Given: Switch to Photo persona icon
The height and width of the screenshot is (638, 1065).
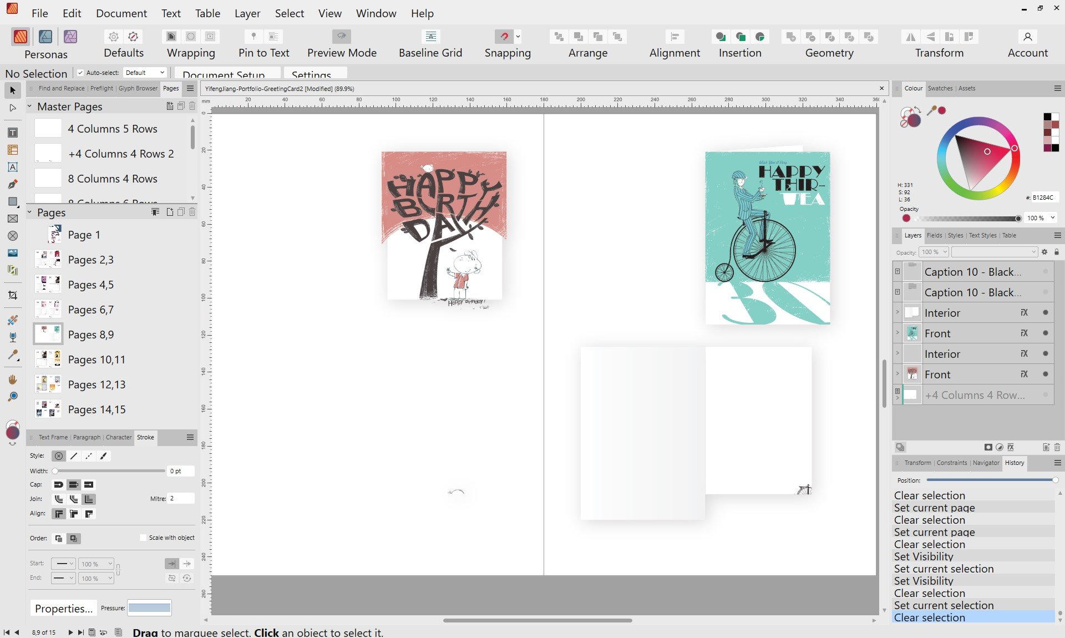Looking at the screenshot, I should coord(70,37).
